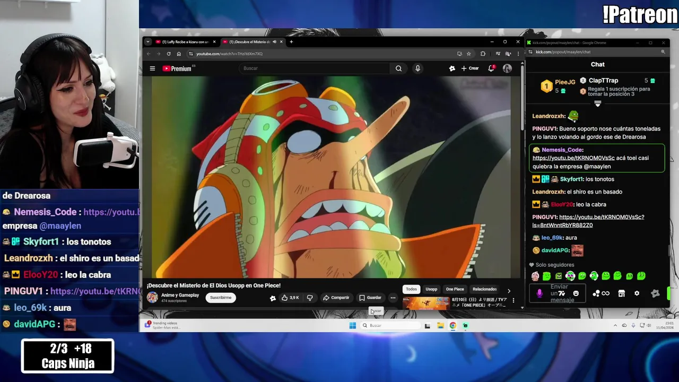This screenshot has width=679, height=382.
Task: Click Compartir to share the video
Action: [x=336, y=298]
